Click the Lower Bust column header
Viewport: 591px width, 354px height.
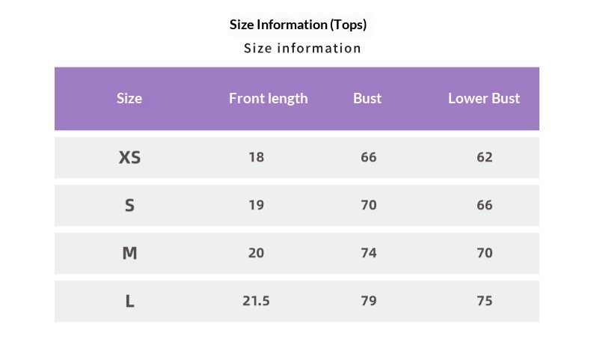[x=484, y=98]
